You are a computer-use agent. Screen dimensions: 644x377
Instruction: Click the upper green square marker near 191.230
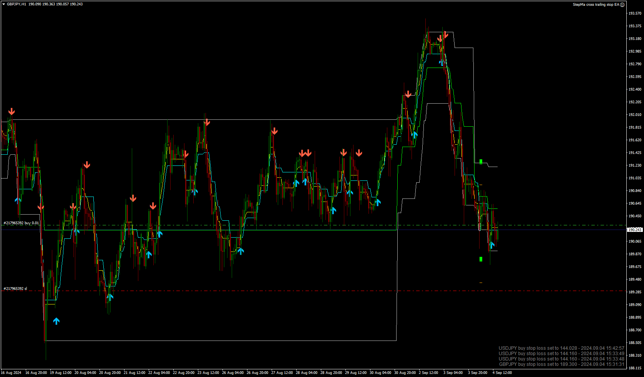[481, 162]
